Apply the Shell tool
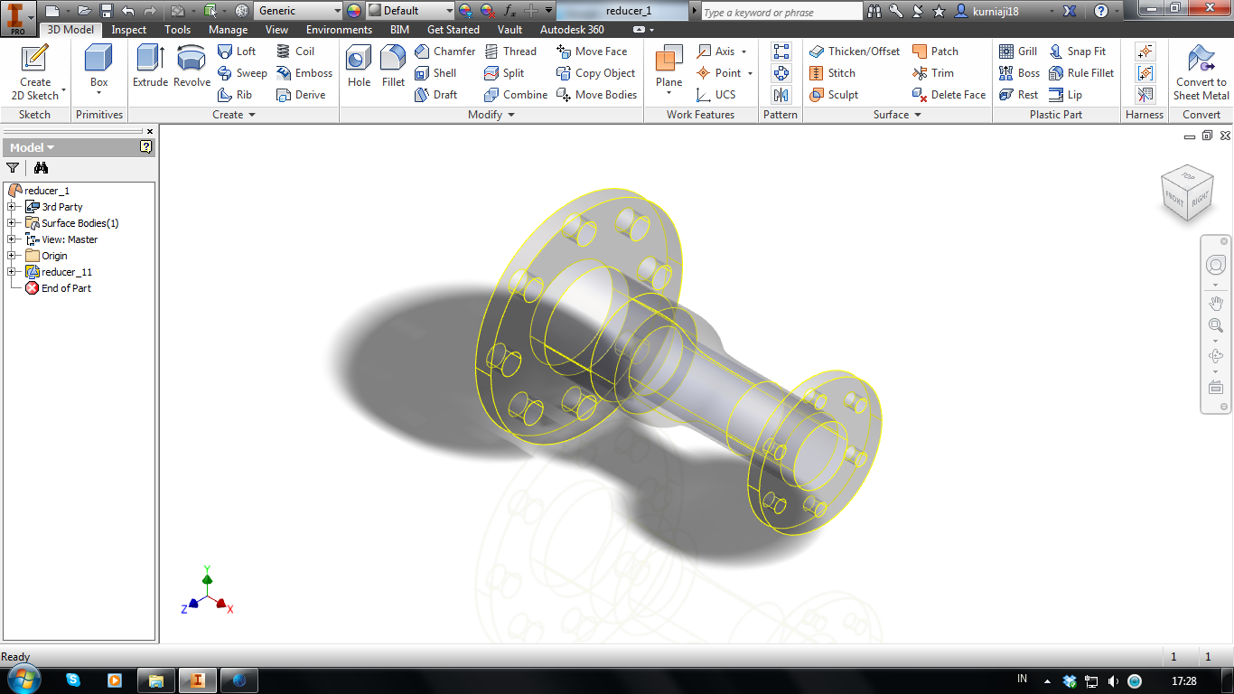 click(435, 73)
